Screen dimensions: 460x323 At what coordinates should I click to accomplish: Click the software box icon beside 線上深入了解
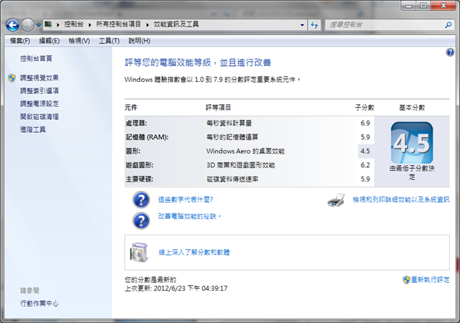pyautogui.click(x=139, y=253)
